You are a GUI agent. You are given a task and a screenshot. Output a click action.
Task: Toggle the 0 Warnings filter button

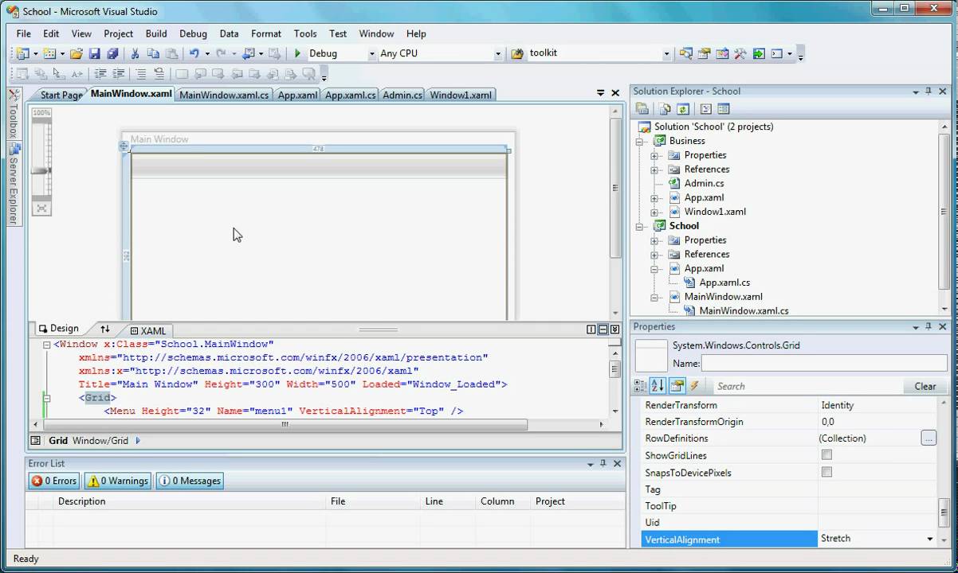(118, 481)
